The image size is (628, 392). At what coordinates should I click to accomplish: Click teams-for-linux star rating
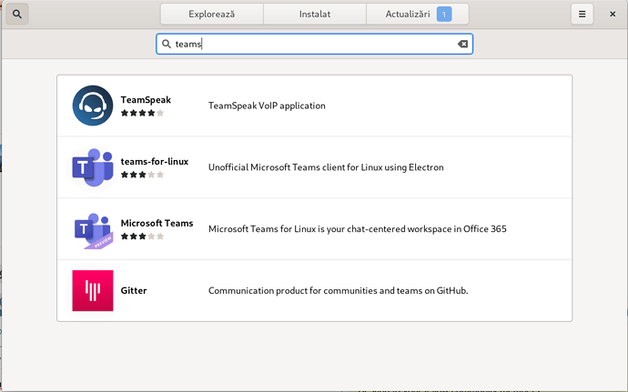click(142, 175)
